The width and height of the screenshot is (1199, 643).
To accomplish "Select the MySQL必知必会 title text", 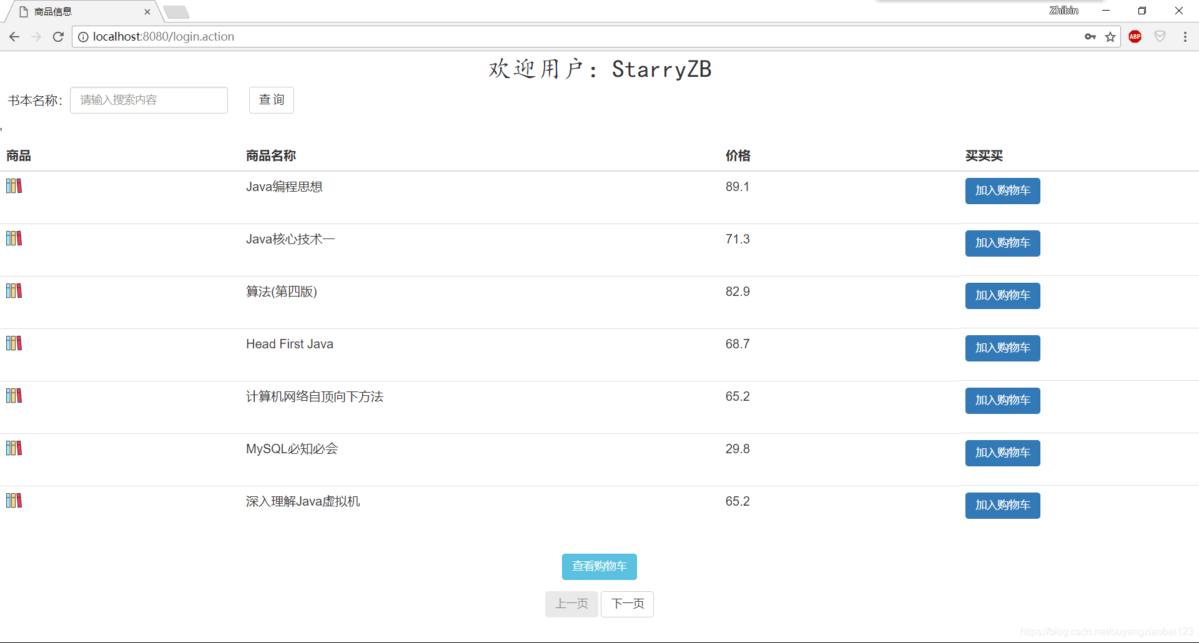I will [292, 449].
